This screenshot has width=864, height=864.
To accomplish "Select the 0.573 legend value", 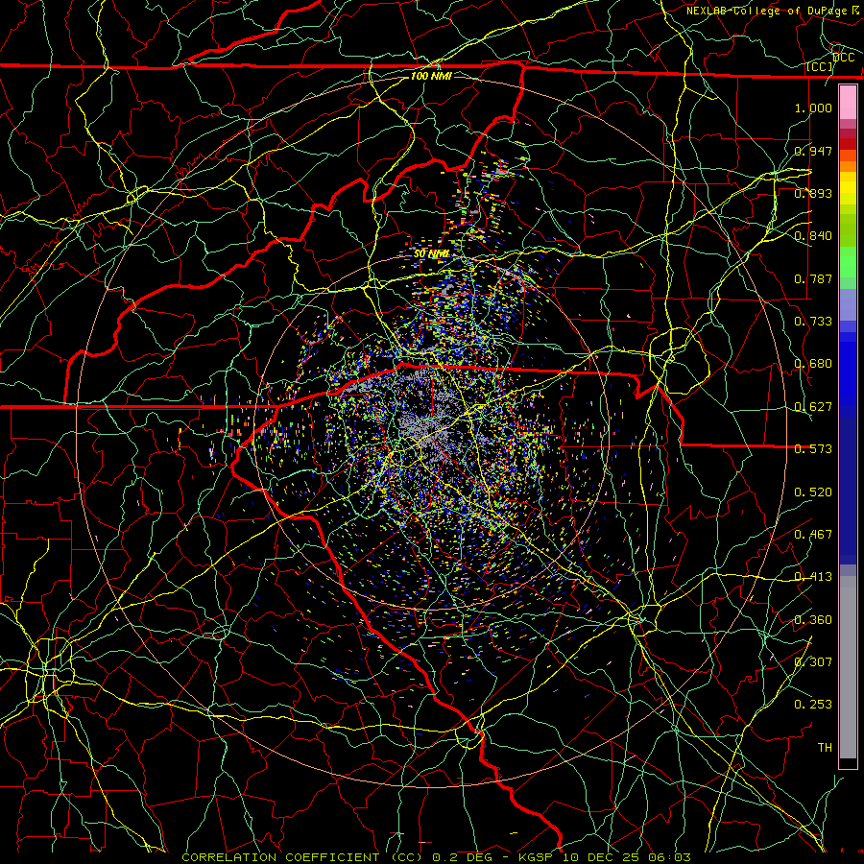I will [813, 449].
